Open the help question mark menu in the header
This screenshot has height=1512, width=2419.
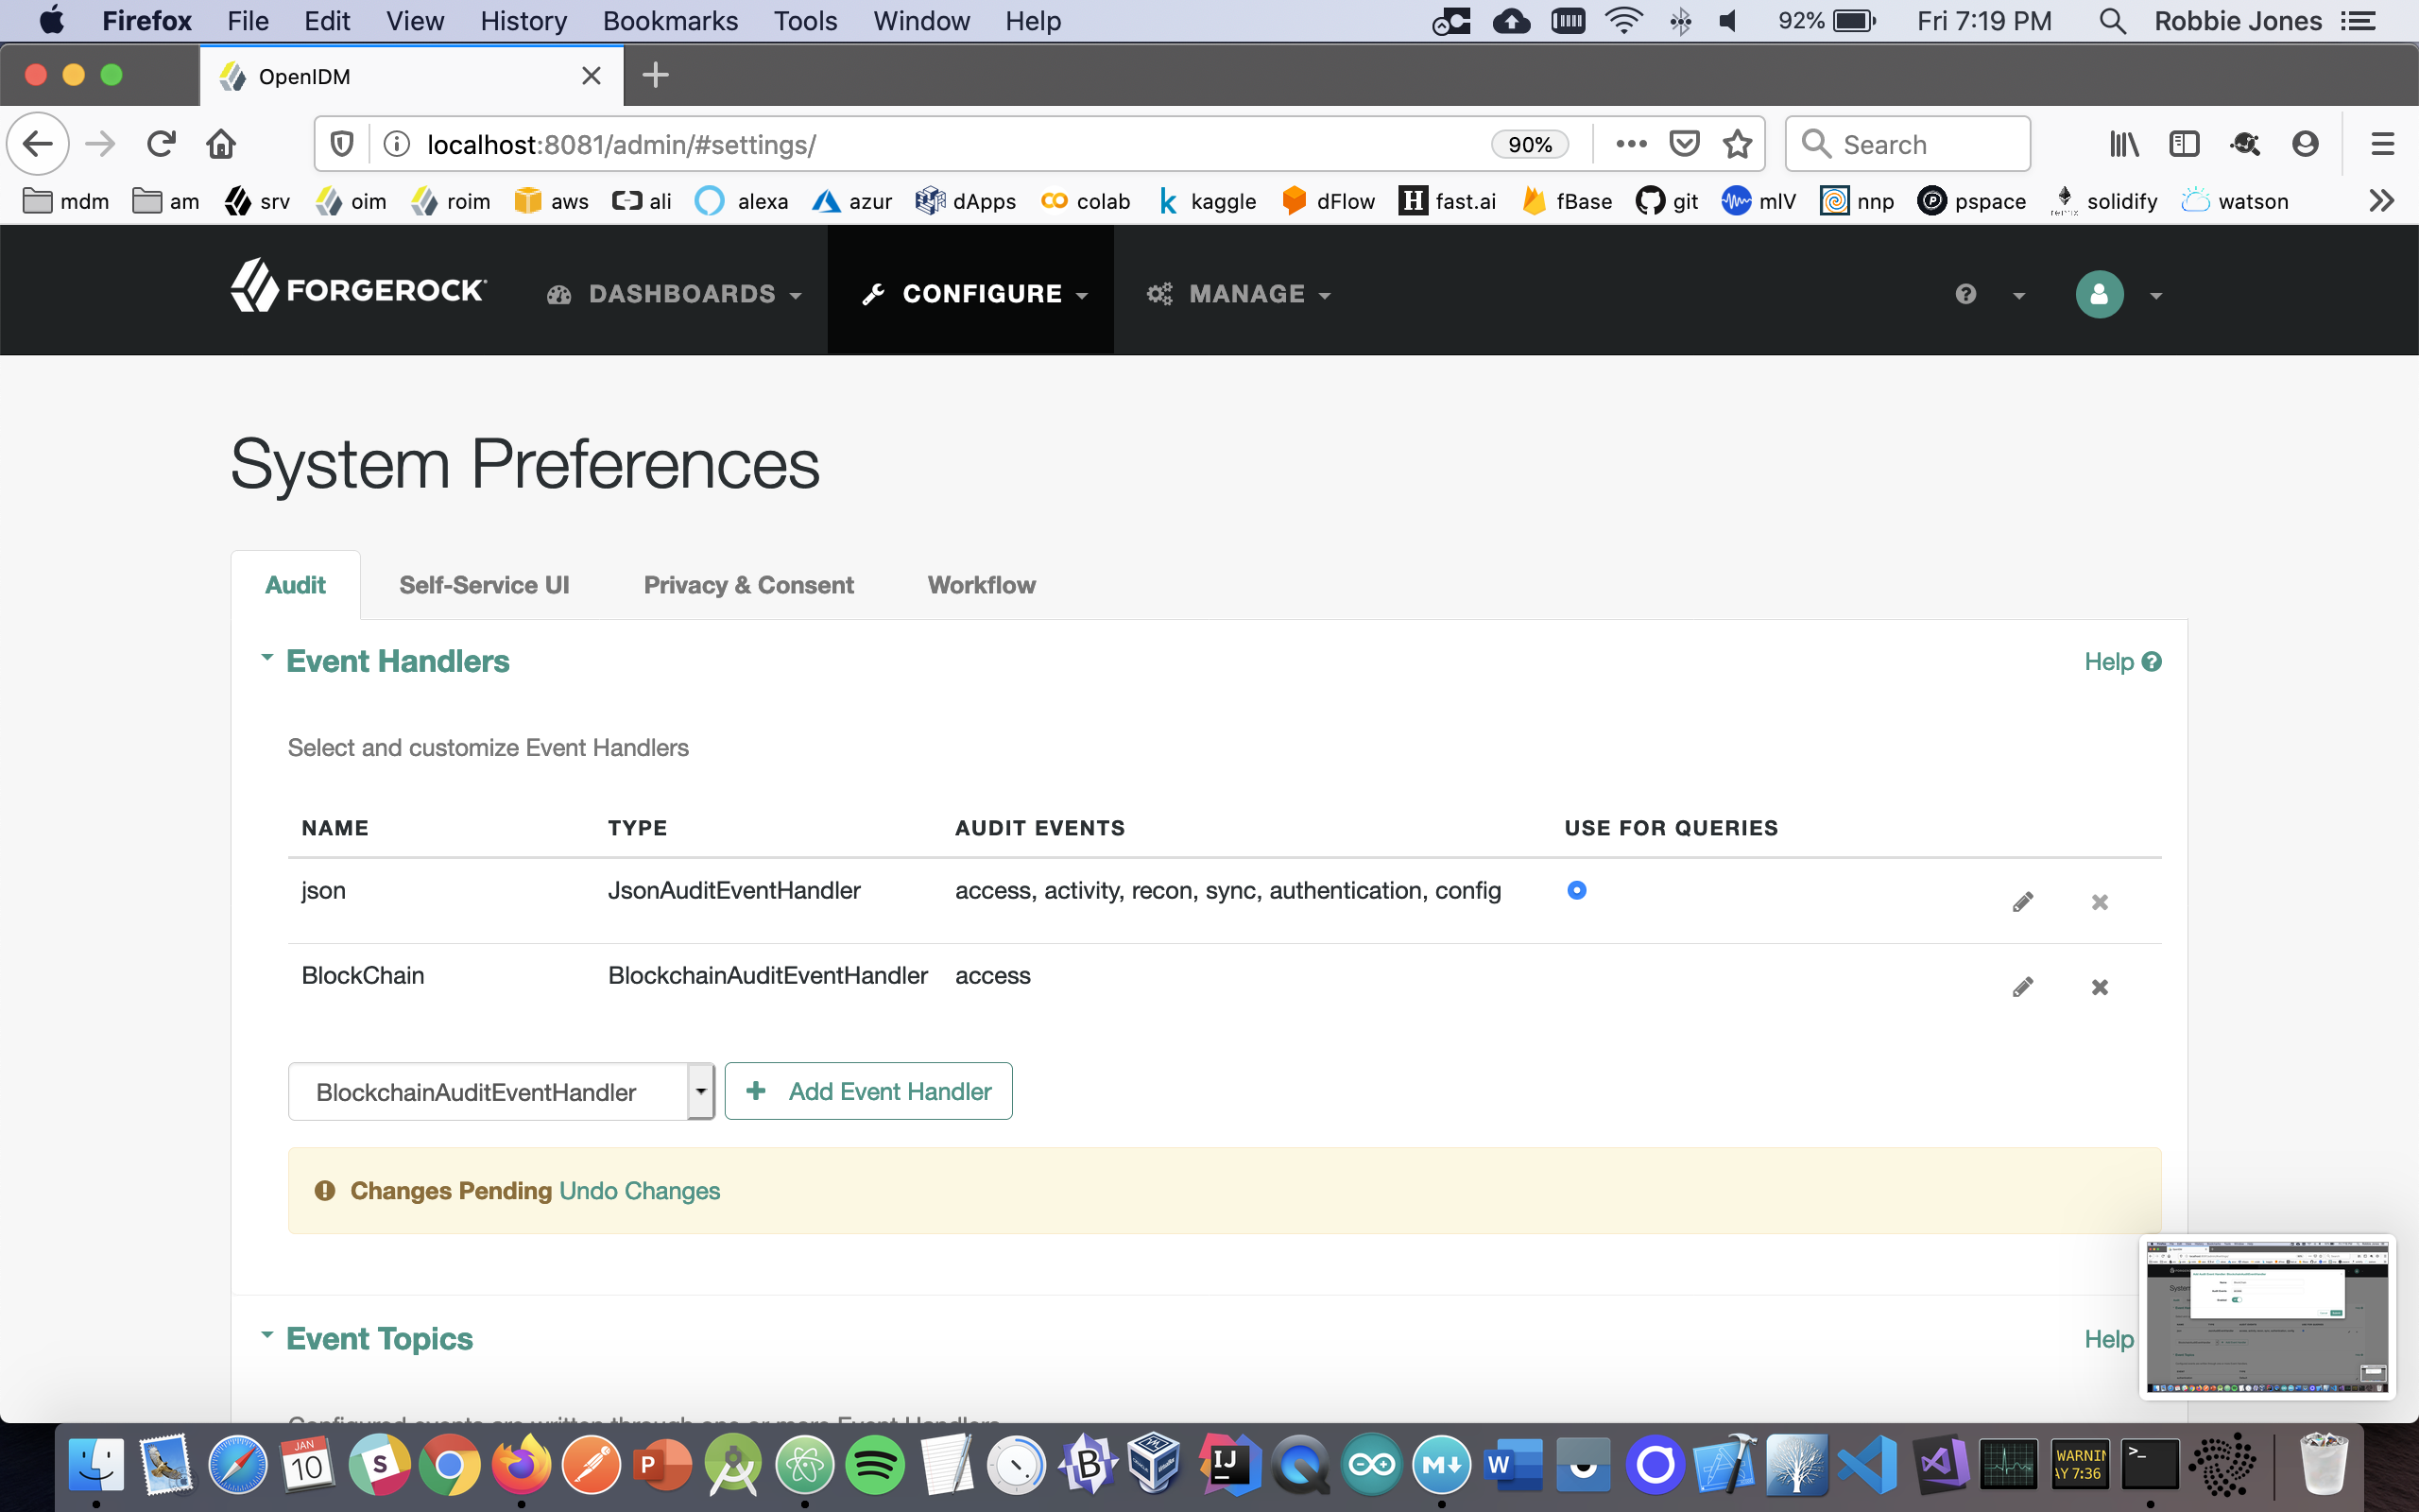(1965, 294)
